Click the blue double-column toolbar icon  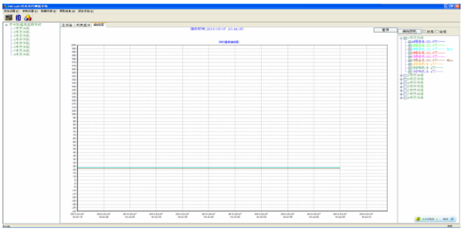pyautogui.click(x=18, y=18)
